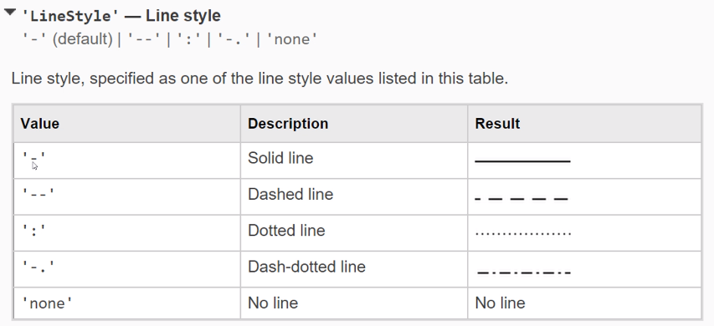Collapse the 'LineStyle' section triangle
Viewport: 714px width, 326px height.
[9, 13]
